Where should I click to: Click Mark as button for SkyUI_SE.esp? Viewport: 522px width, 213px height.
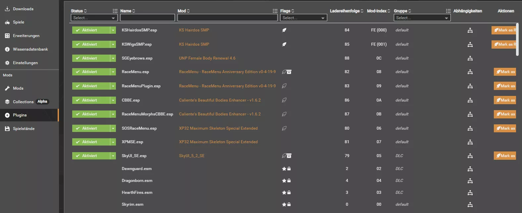pos(505,156)
